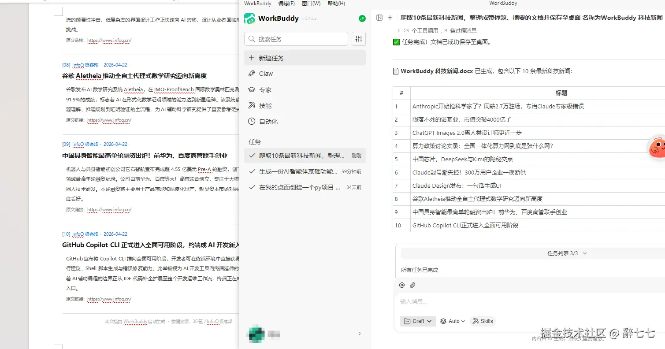Click the orange mascot floating icon

pyautogui.click(x=657, y=148)
